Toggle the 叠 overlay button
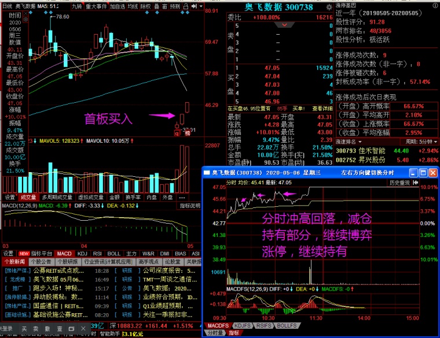The image size is (440, 338). (x=156, y=6)
